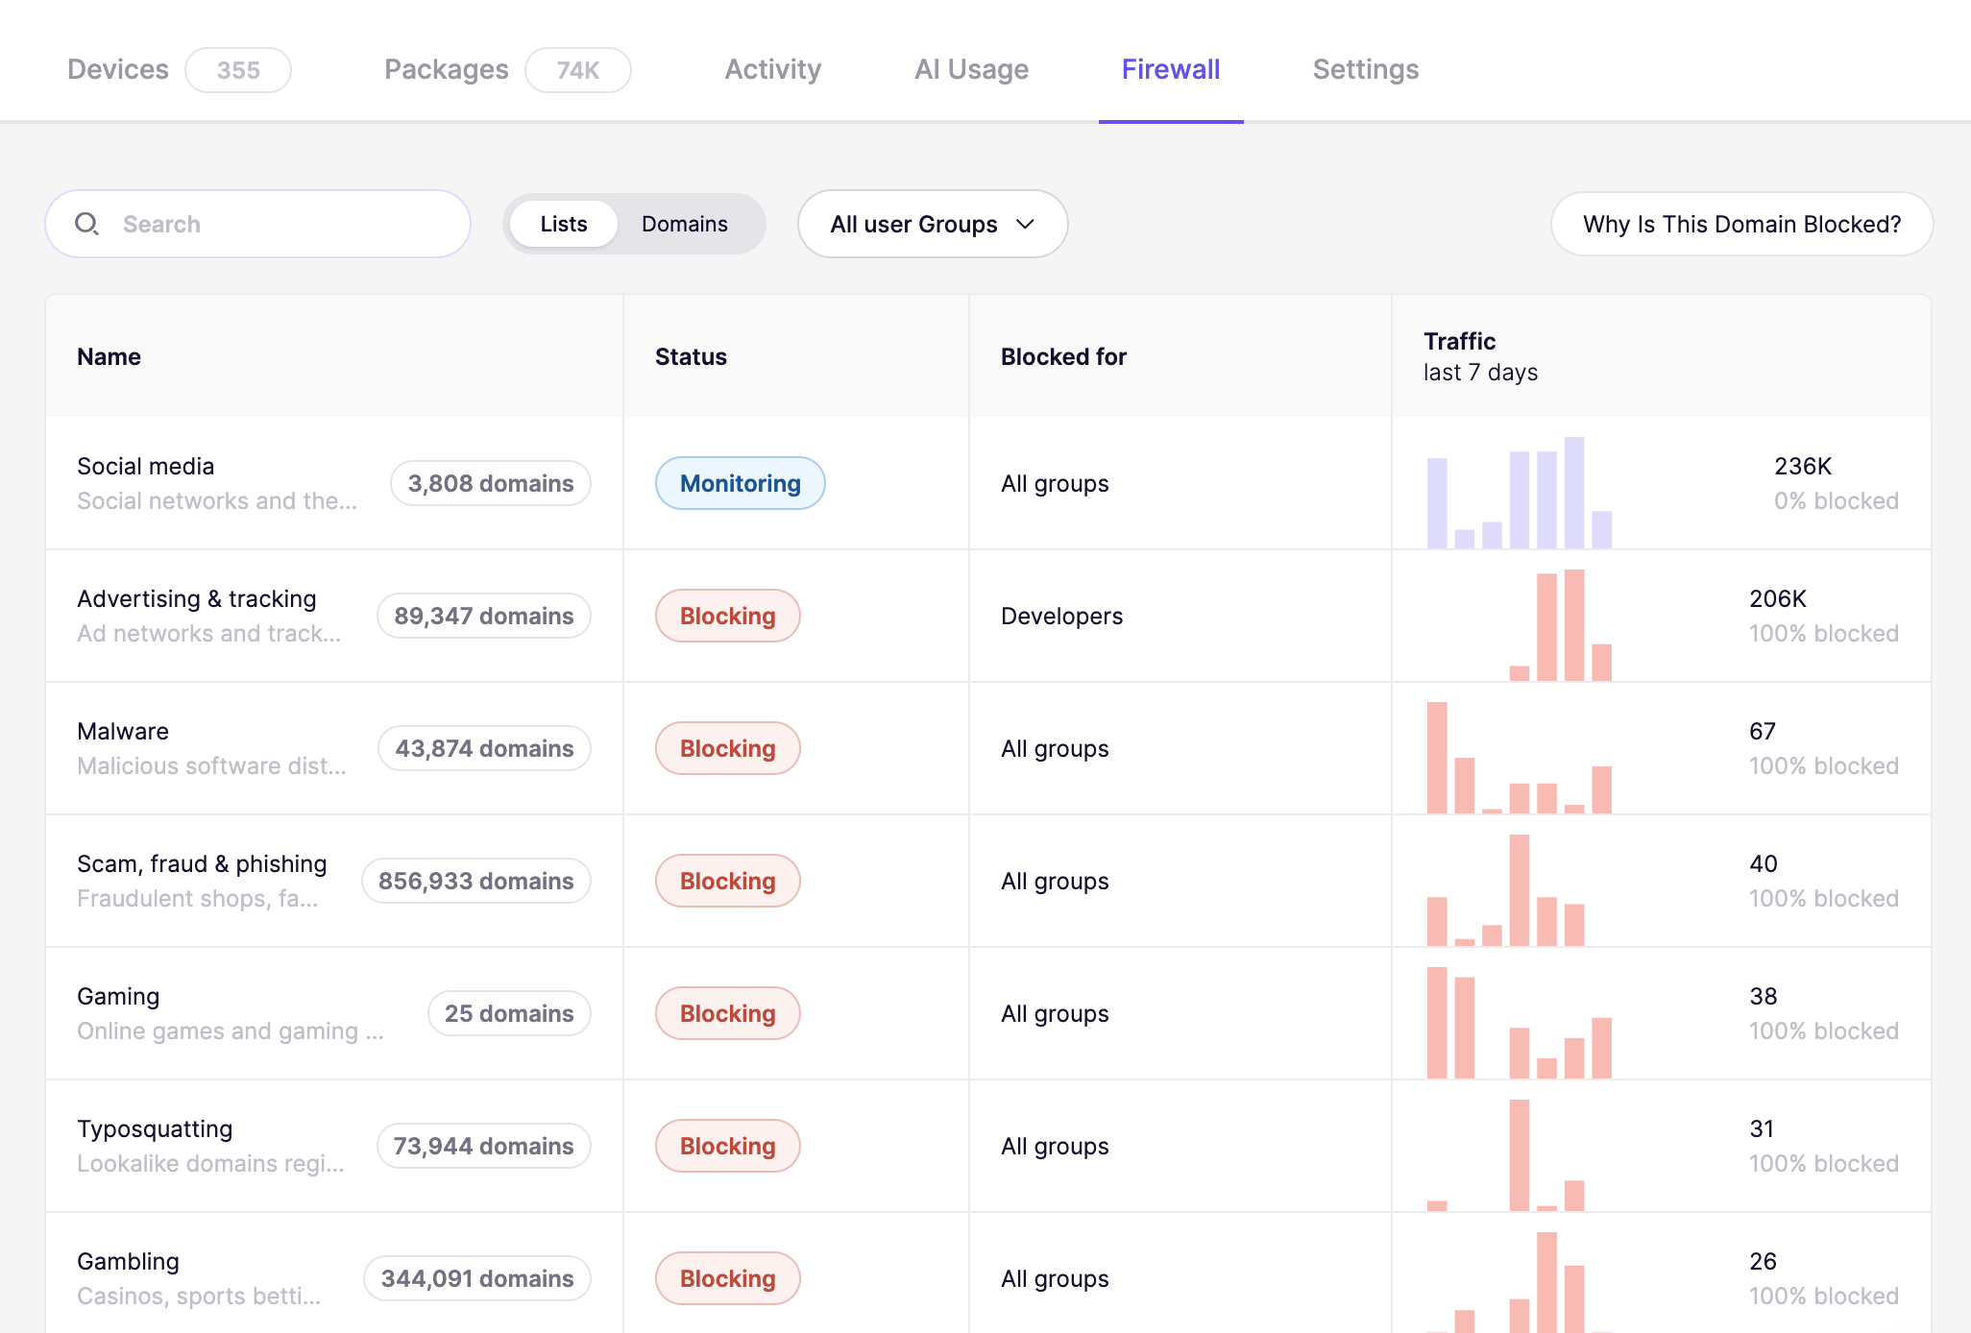Open the Malware list name
The width and height of the screenshot is (1971, 1333).
(x=123, y=731)
